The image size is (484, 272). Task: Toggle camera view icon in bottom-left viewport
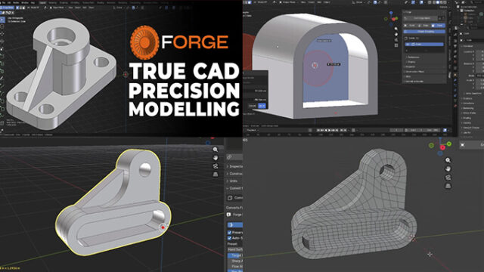tap(216, 166)
